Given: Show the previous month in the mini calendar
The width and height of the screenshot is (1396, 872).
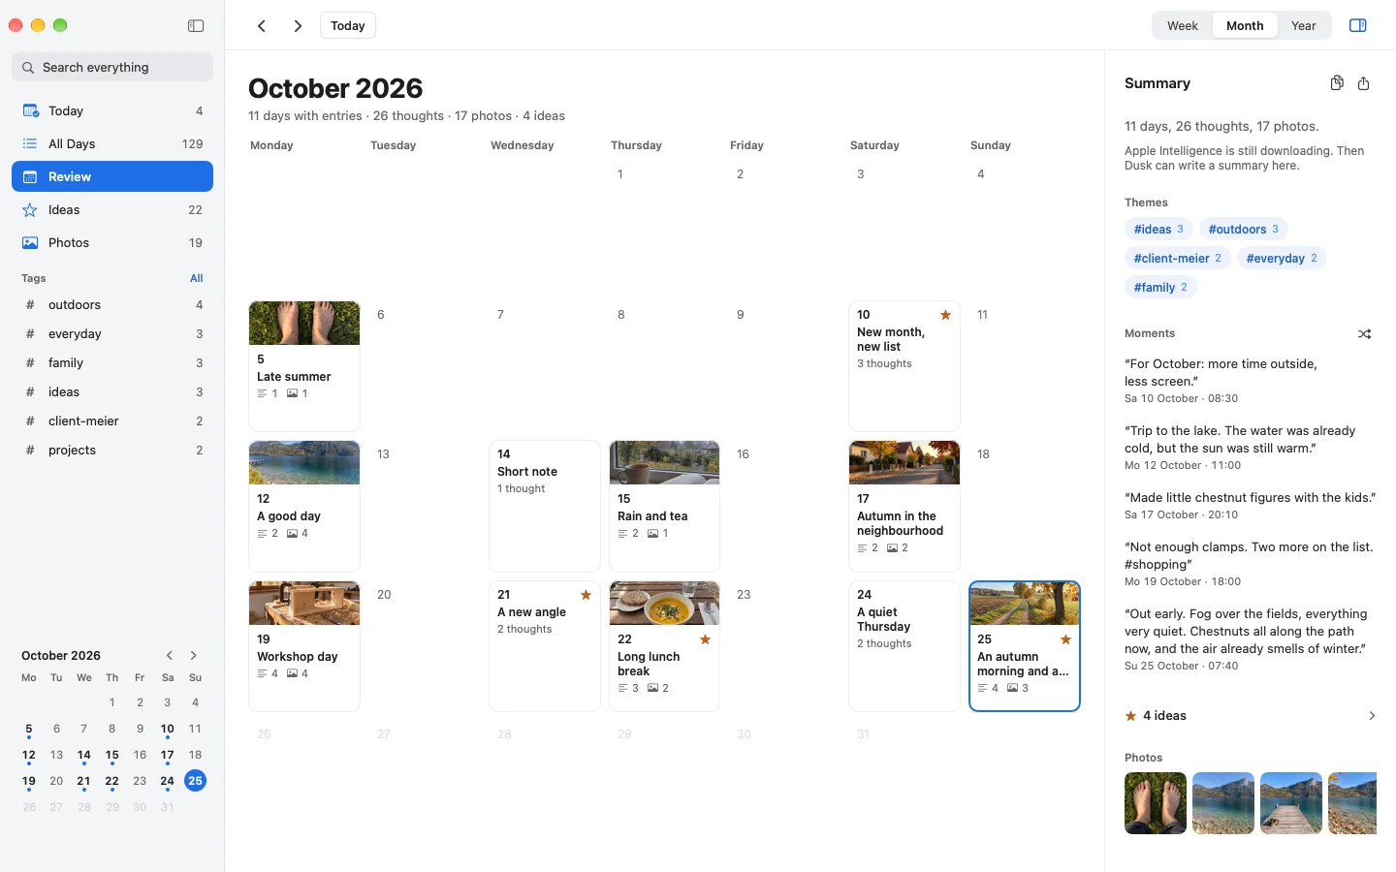Looking at the screenshot, I should (x=170, y=656).
